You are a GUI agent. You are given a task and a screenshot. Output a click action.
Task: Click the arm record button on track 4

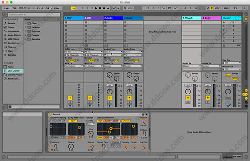point(129,106)
